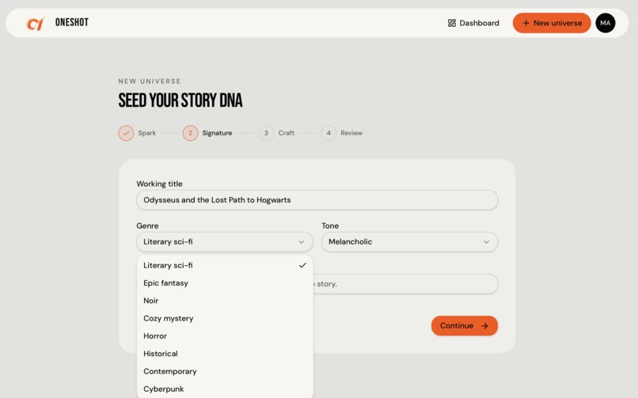Expand the Tone dropdown showing Melancholic
638x398 pixels.
point(410,242)
